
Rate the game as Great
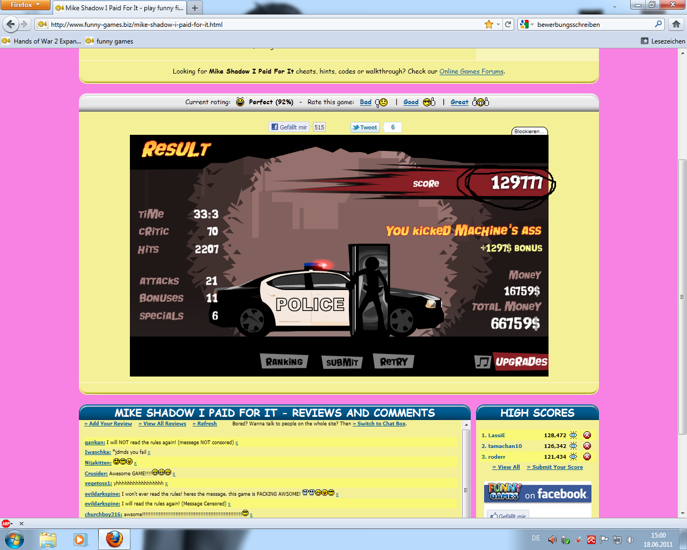click(x=459, y=102)
